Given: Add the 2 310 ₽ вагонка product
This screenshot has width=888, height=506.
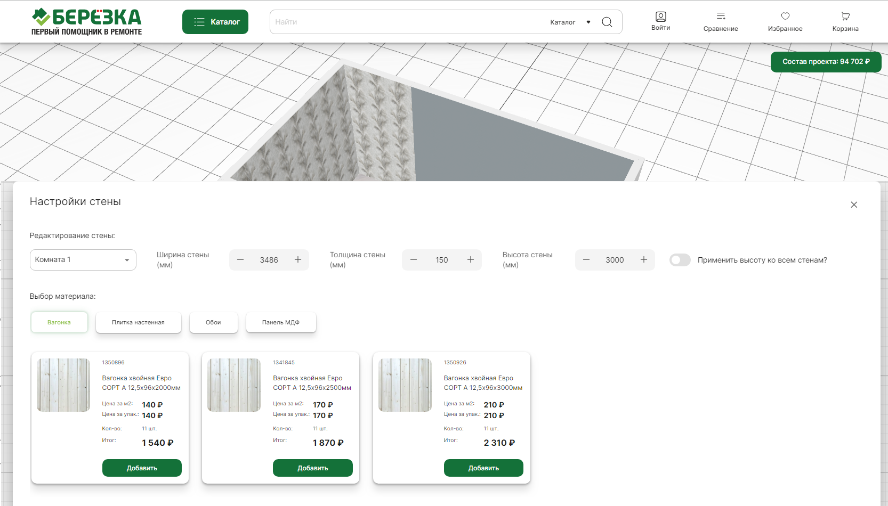Looking at the screenshot, I should tap(483, 468).
